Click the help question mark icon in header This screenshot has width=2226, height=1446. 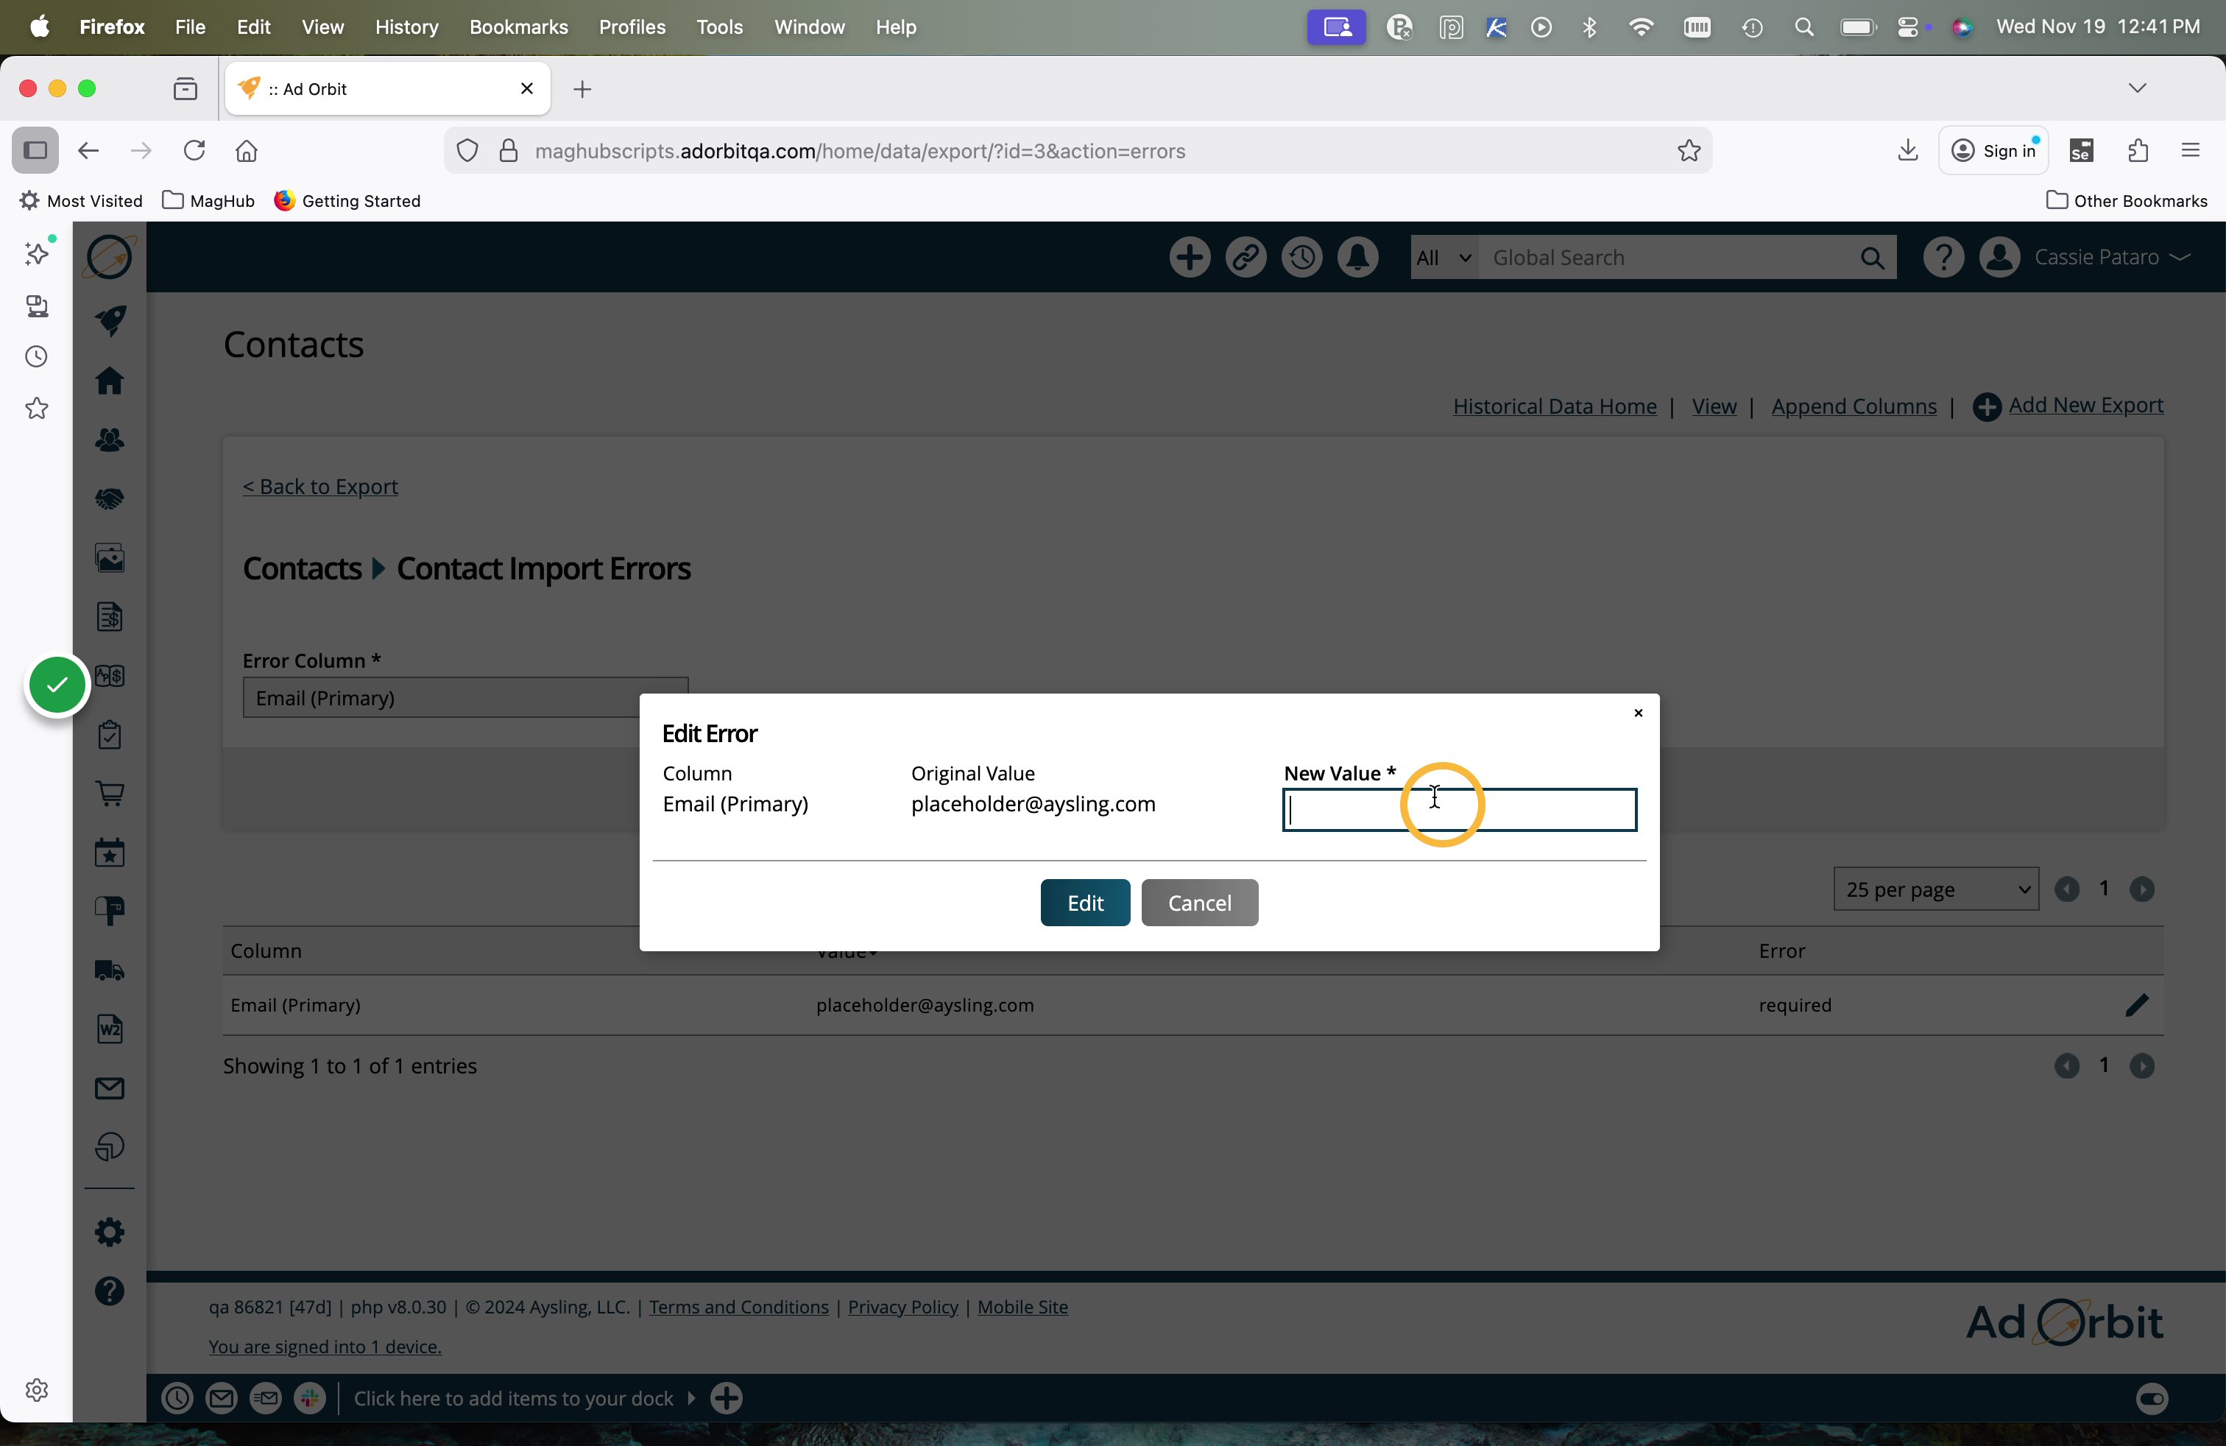(1943, 257)
